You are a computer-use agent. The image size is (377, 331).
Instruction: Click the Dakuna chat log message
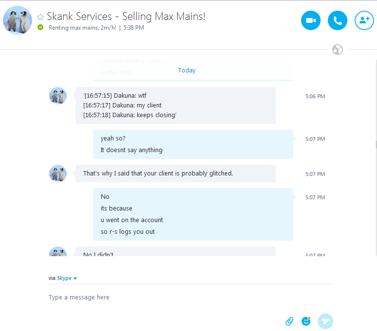pyautogui.click(x=175, y=105)
